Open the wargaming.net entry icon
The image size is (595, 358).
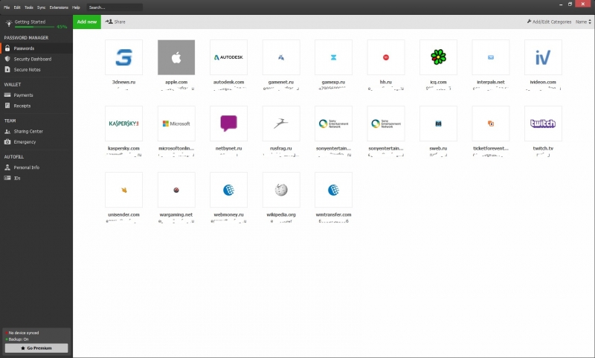click(176, 190)
